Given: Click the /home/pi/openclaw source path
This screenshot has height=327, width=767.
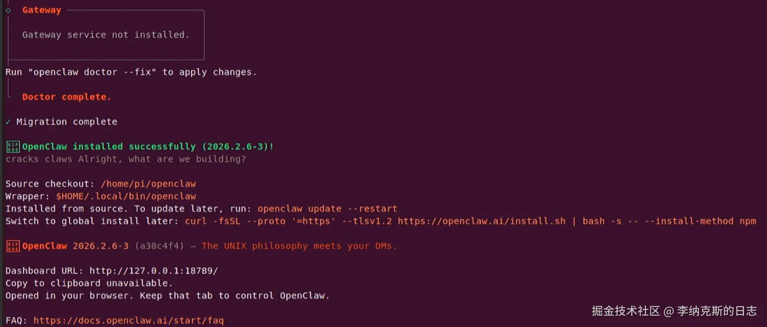Looking at the screenshot, I should coord(148,184).
